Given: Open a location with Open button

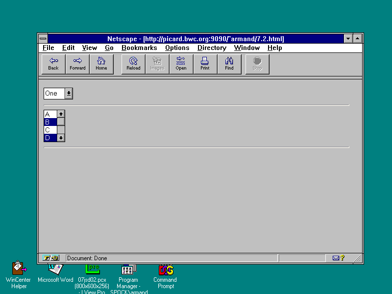Looking at the screenshot, I should point(181,64).
